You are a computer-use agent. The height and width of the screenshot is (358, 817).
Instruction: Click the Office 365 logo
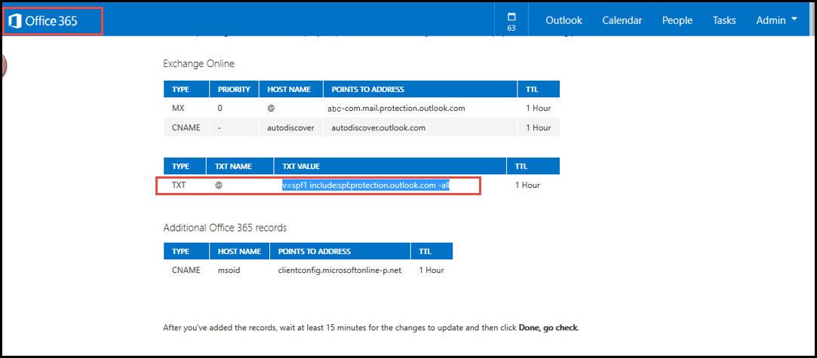click(x=43, y=21)
